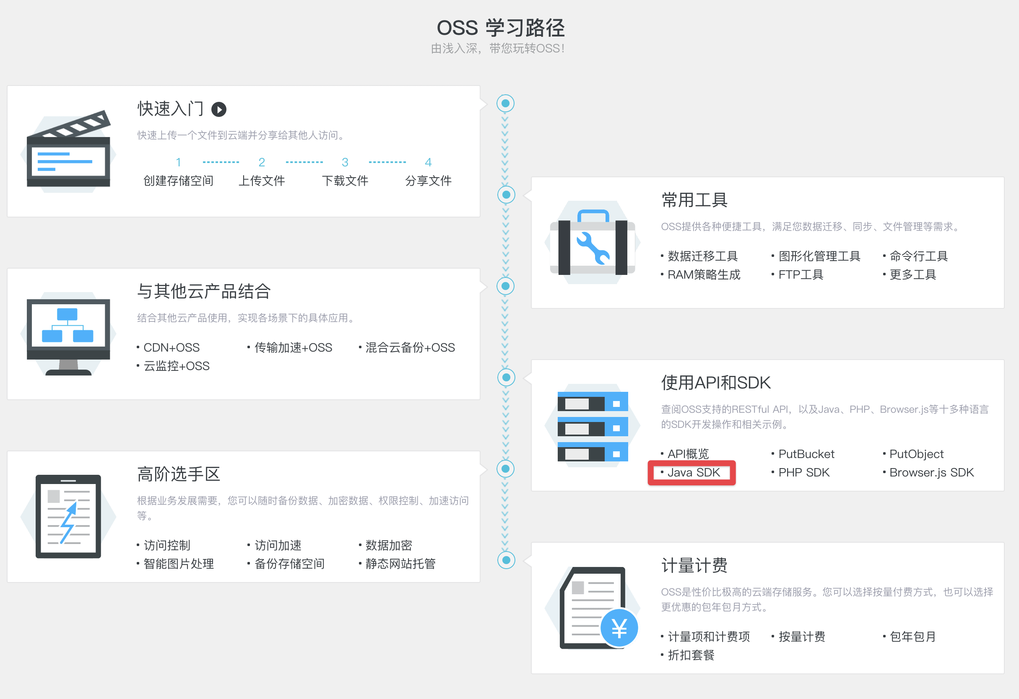The height and width of the screenshot is (699, 1019).
Task: Click the first timeline circle marker at top
Action: point(505,104)
